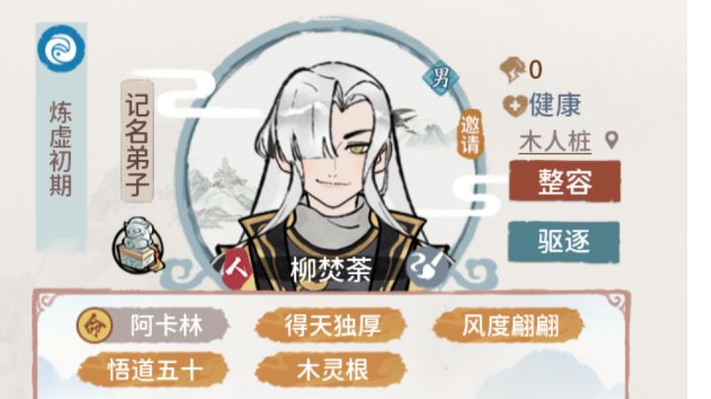
Task: Click the heart health icon
Action: (514, 106)
